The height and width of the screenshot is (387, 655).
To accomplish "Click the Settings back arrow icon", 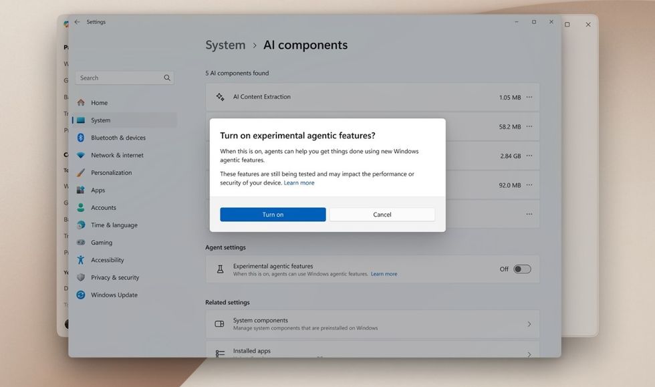I will 77,22.
